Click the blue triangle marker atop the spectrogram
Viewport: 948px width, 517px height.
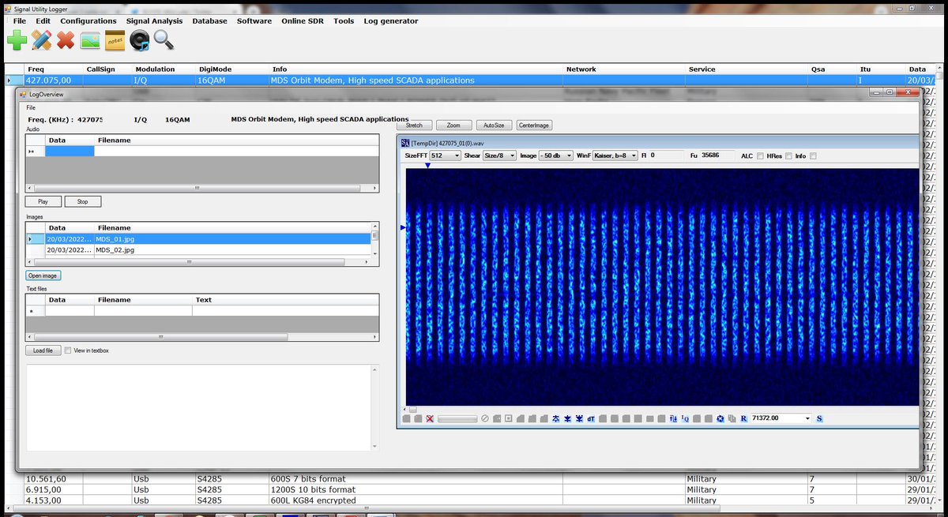click(427, 165)
